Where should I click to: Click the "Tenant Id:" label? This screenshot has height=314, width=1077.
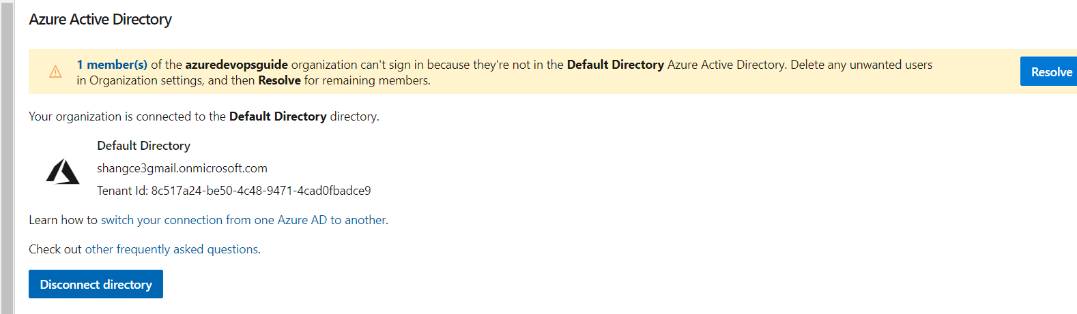tap(122, 191)
